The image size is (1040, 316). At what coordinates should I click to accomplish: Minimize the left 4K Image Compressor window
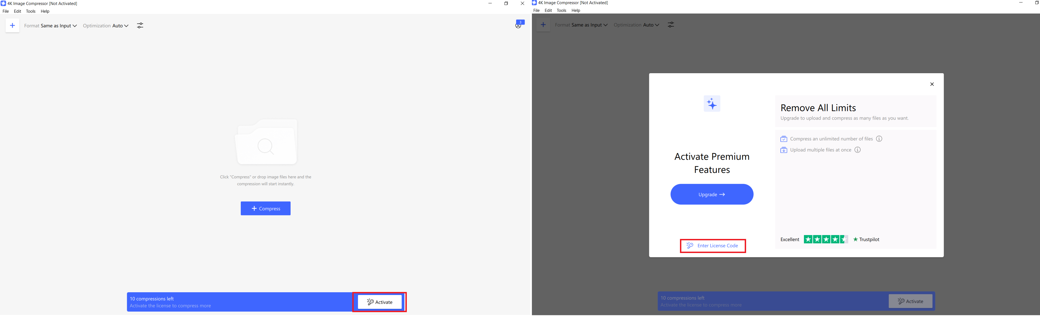(x=490, y=4)
